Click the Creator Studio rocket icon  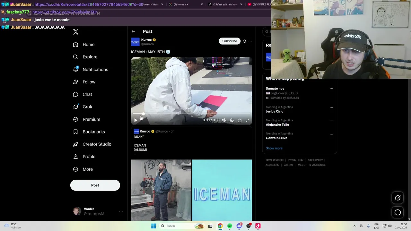[75, 144]
